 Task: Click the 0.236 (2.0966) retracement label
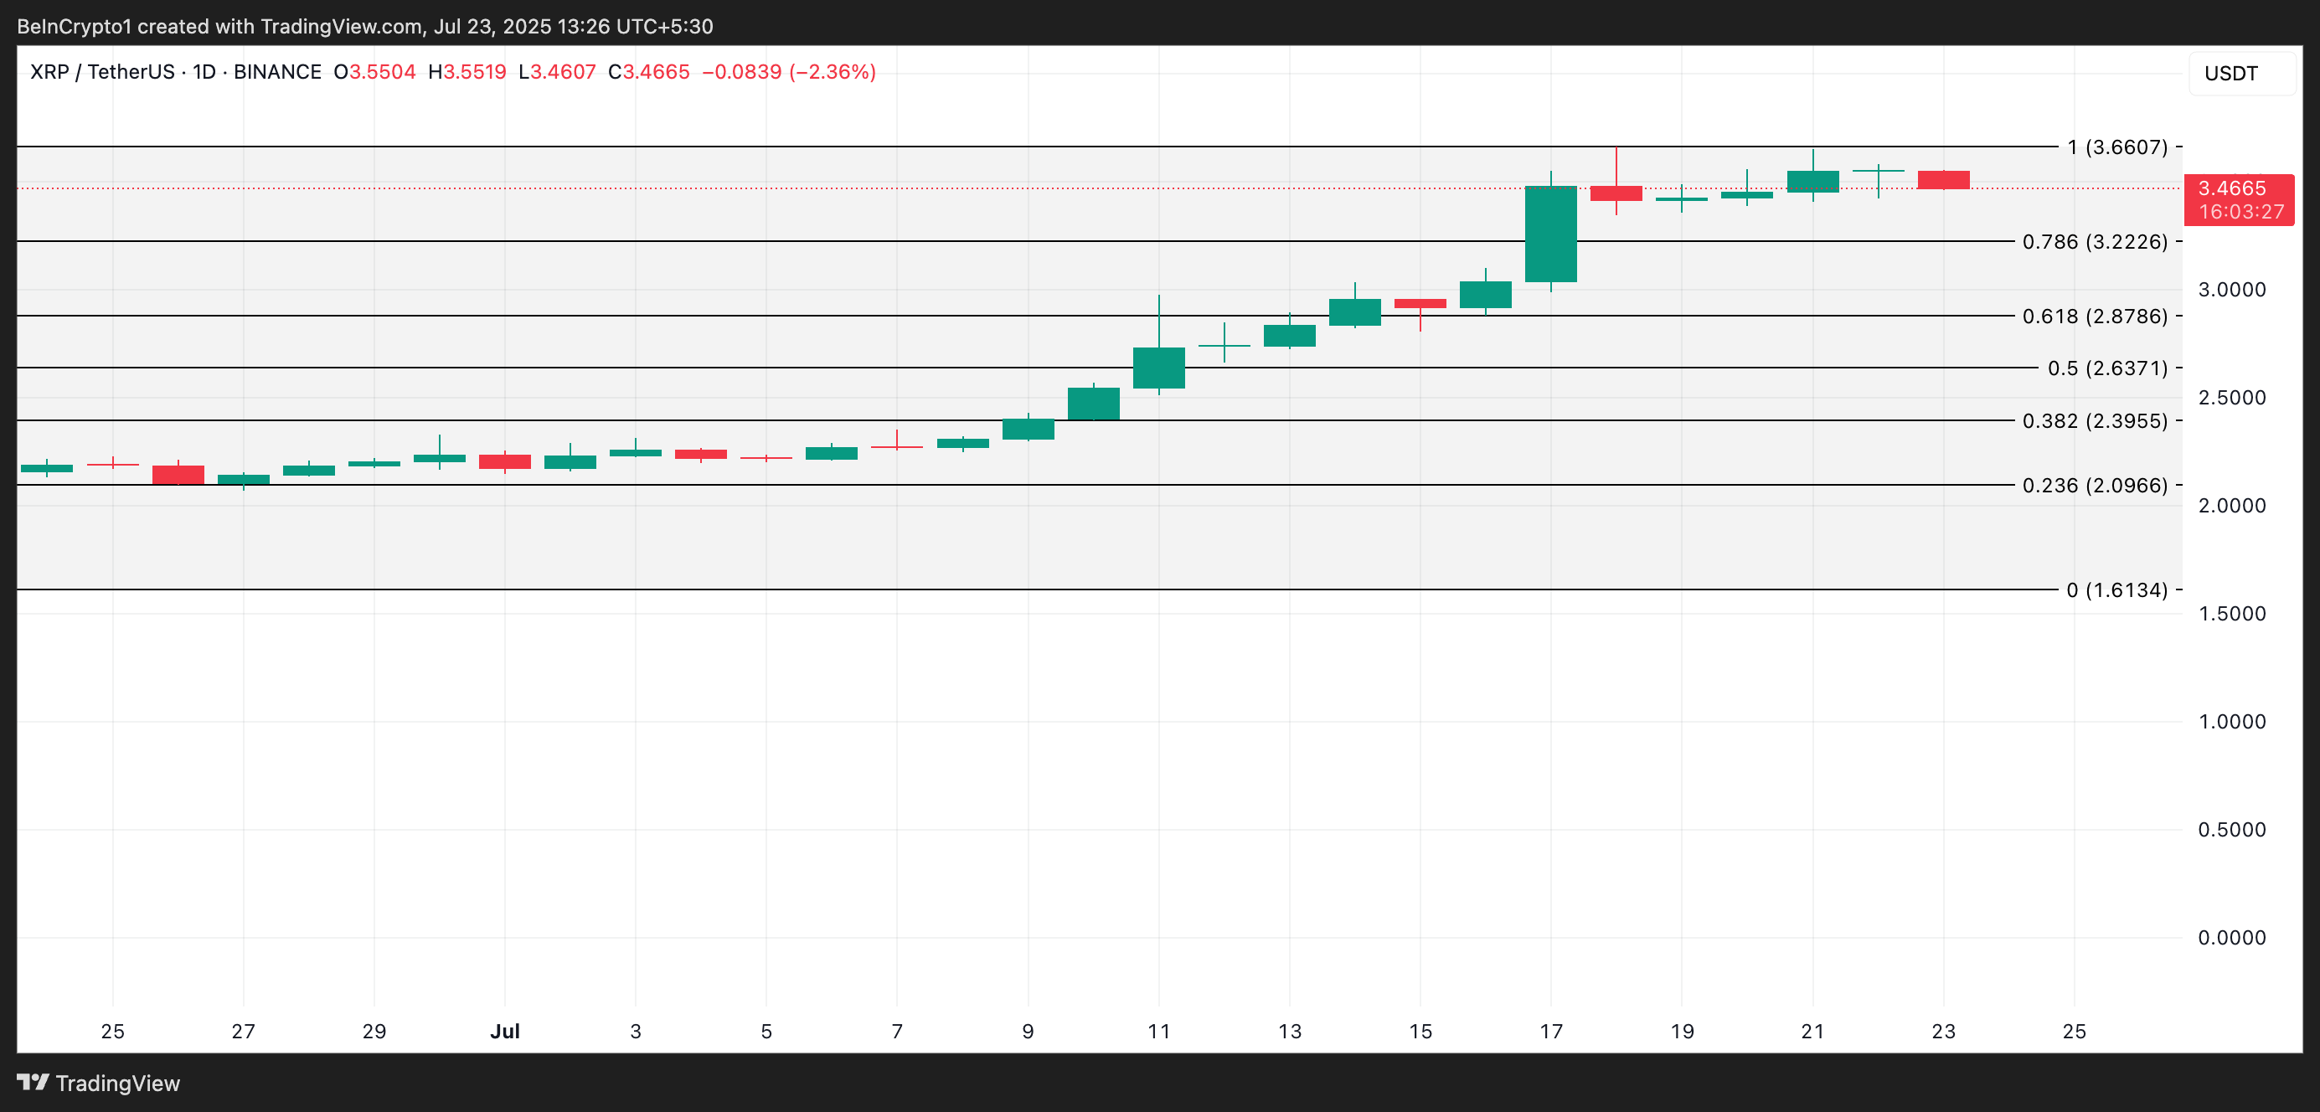pos(2094,486)
